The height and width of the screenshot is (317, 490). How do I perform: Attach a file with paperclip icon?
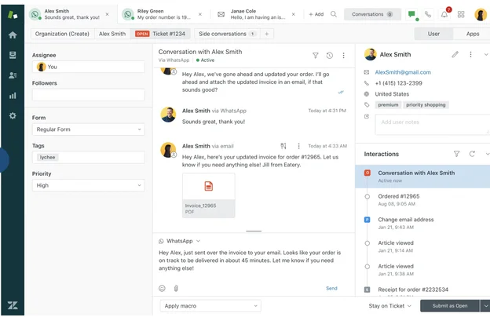[176, 288]
